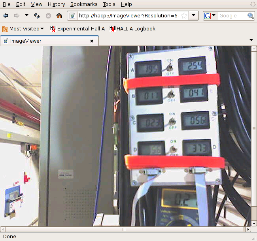The height and width of the screenshot is (241, 257).
Task: Click the search magnifier icon
Action: click(251, 16)
